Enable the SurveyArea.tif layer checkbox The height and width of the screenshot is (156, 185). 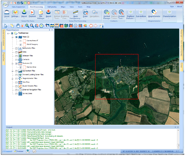(21, 41)
